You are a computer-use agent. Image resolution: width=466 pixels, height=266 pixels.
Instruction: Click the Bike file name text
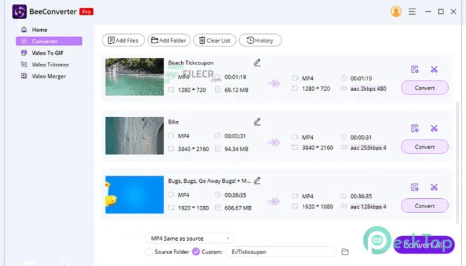[174, 122]
